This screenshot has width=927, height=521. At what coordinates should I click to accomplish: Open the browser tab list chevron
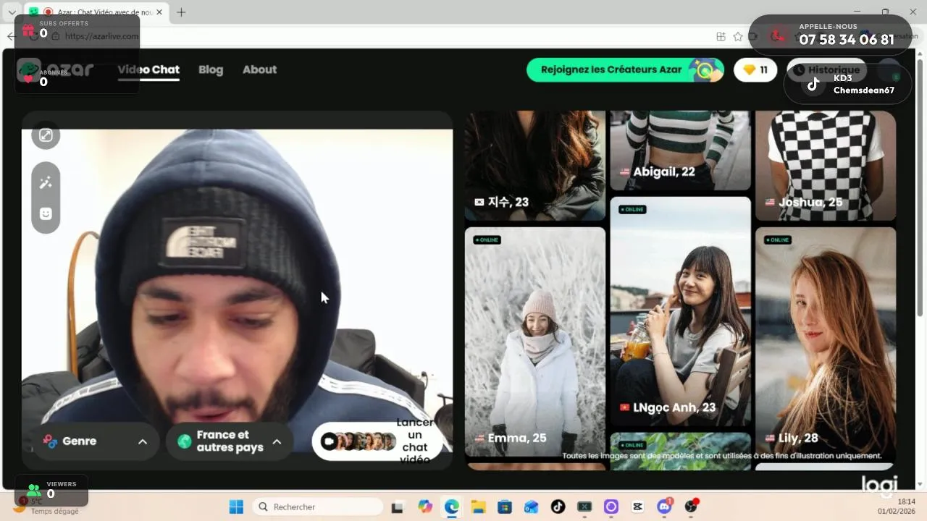pyautogui.click(x=12, y=12)
